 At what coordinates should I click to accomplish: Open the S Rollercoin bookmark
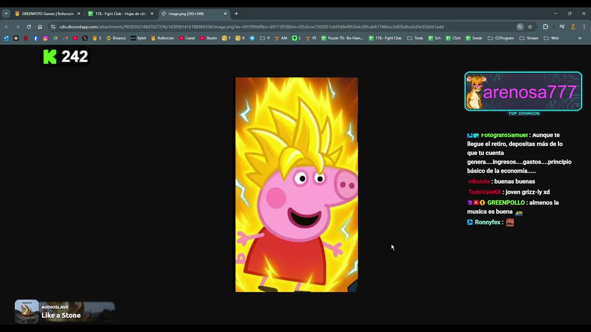click(97, 38)
